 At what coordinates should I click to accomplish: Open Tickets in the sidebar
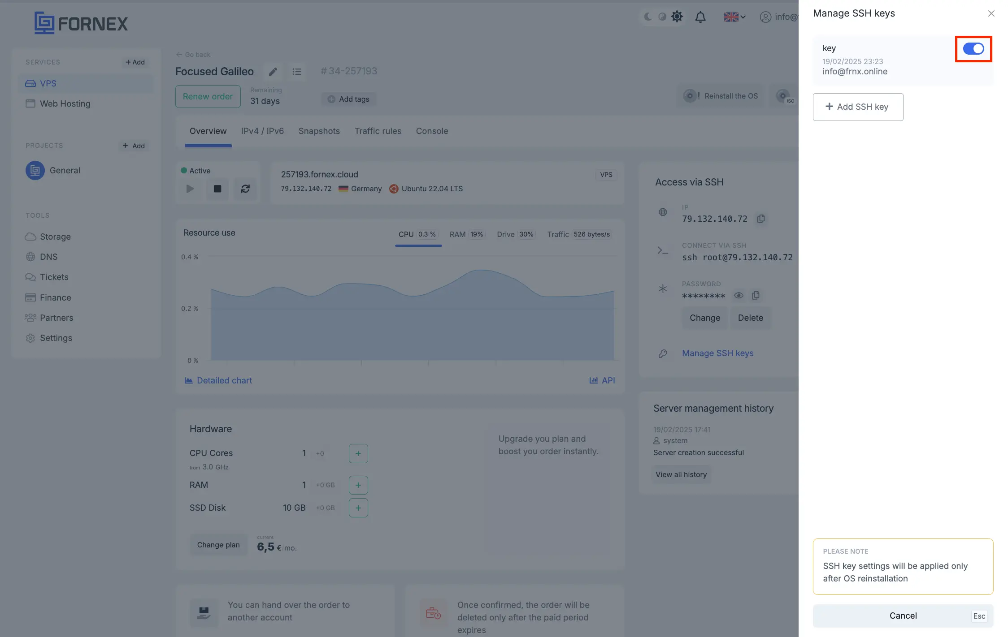click(47, 277)
